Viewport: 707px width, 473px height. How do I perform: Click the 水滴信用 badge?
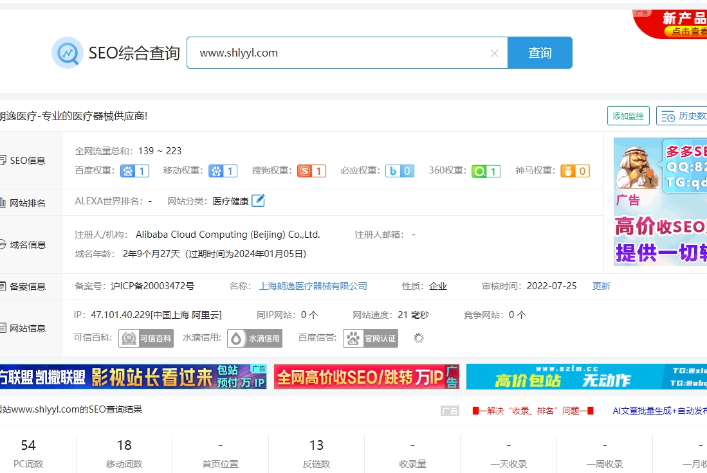[x=255, y=338]
